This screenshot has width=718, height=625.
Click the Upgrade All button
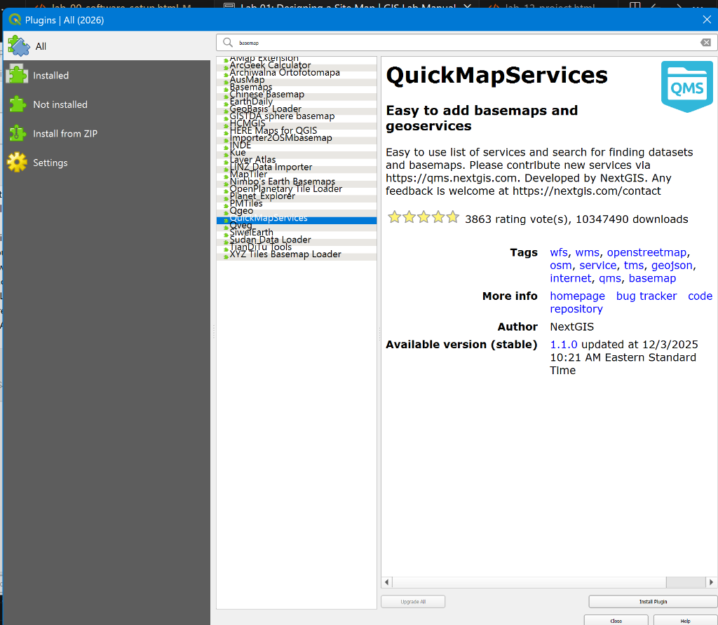[x=413, y=601]
